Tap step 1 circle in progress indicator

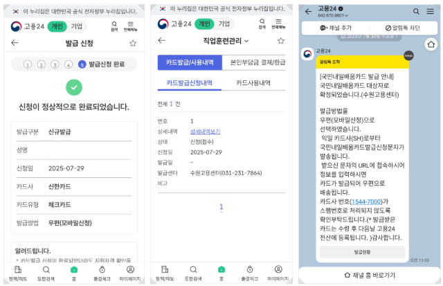pyautogui.click(x=28, y=64)
